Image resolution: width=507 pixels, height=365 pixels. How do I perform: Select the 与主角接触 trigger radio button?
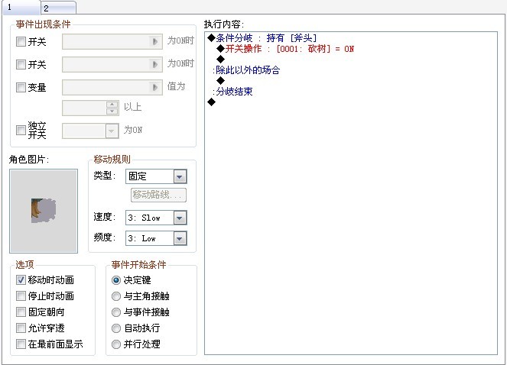pos(116,296)
